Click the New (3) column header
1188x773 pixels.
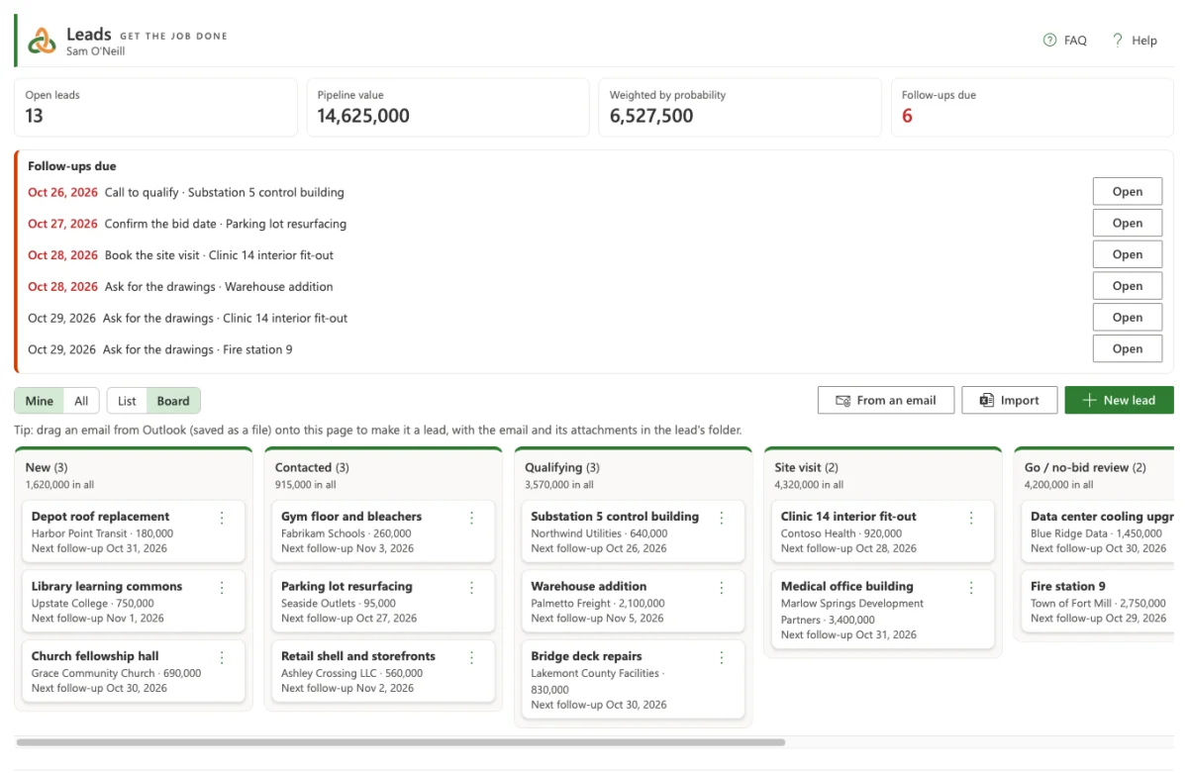tap(47, 467)
